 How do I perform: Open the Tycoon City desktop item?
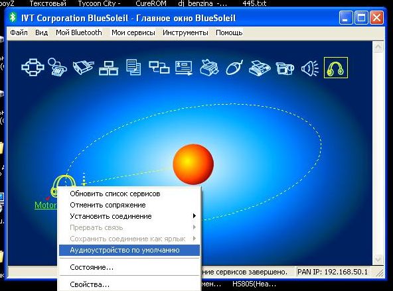pyautogui.click(x=100, y=3)
